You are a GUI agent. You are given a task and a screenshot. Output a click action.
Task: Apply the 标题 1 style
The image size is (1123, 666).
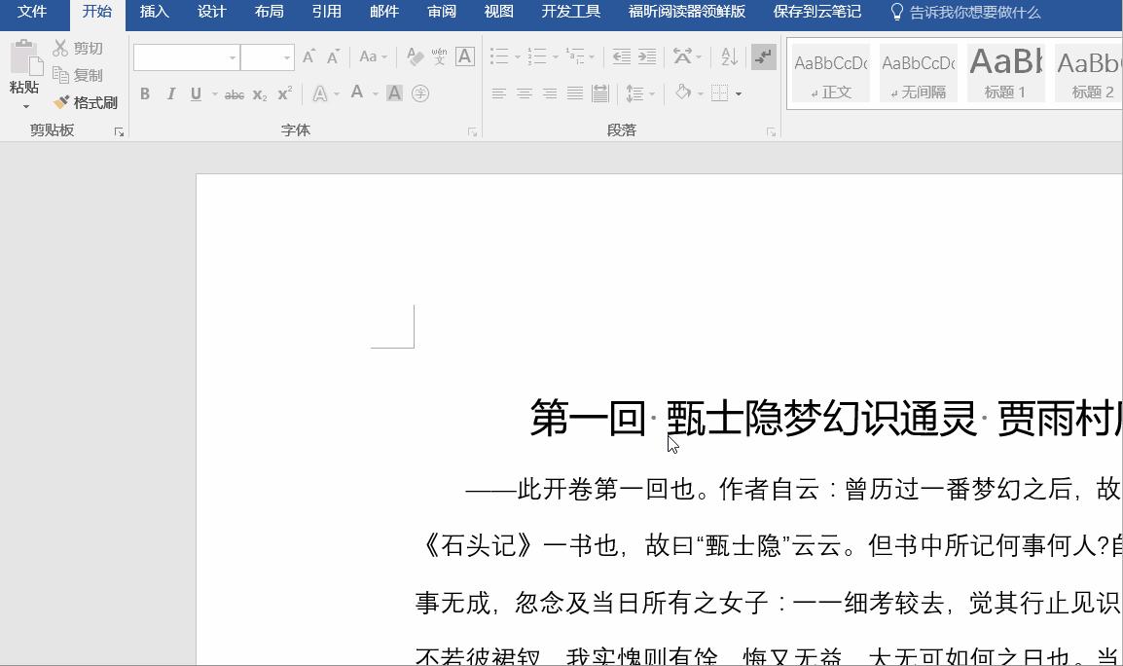click(x=1004, y=70)
